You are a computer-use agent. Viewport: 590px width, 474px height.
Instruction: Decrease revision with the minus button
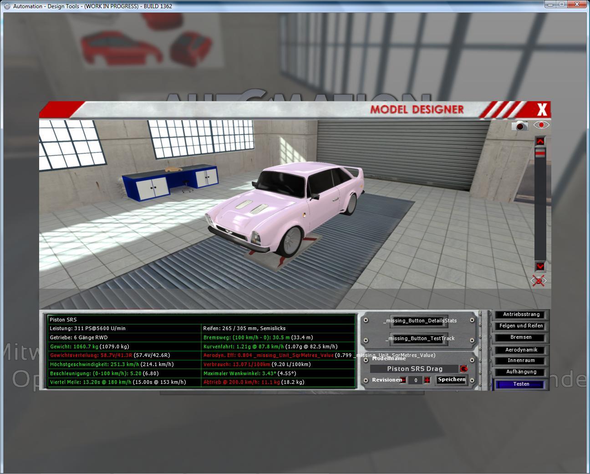pos(403,380)
